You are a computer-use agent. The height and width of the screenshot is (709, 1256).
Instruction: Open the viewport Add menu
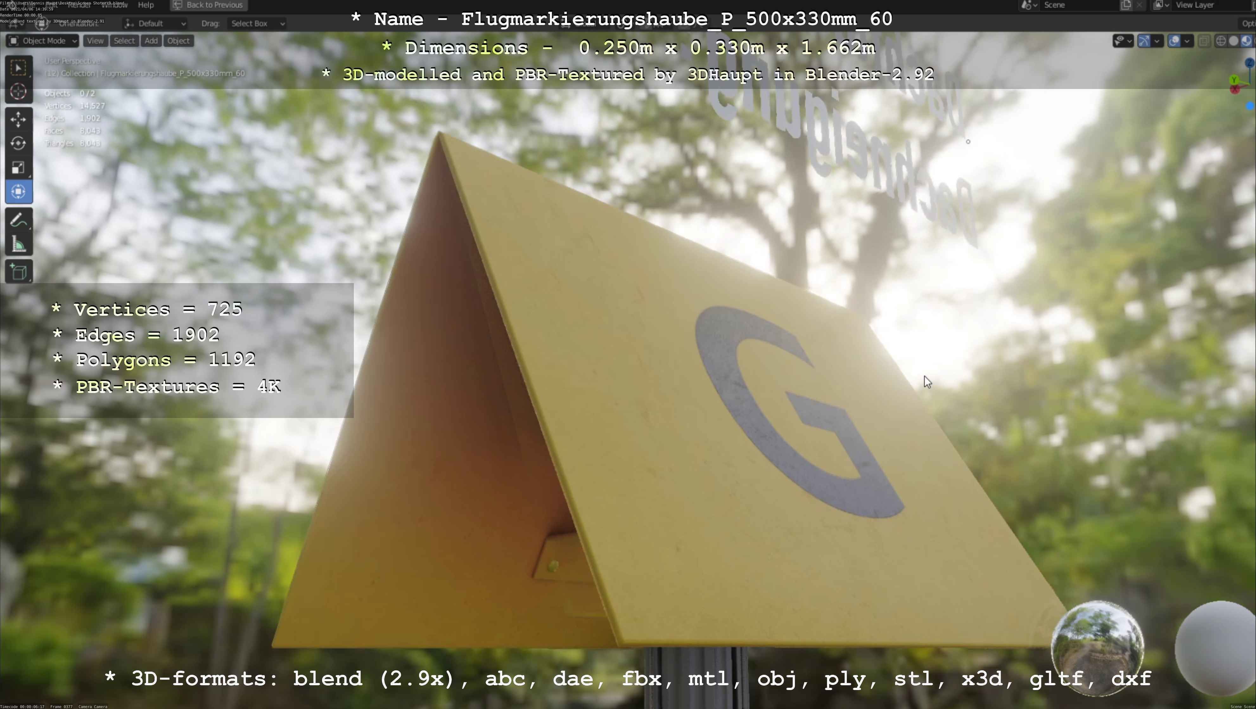151,41
